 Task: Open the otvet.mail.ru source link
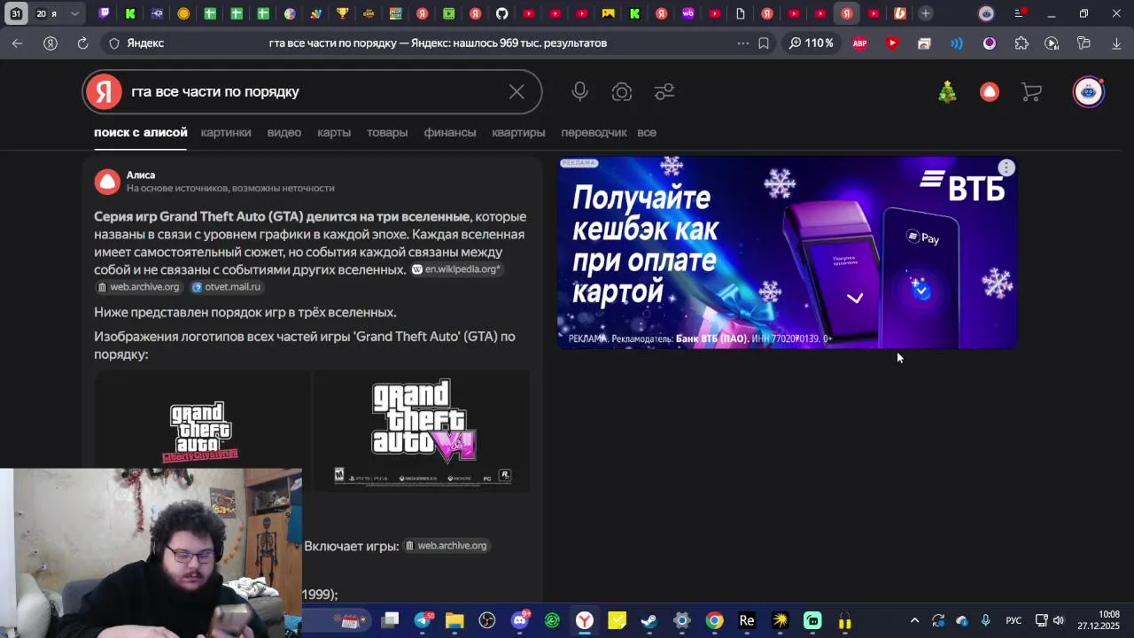(227, 287)
